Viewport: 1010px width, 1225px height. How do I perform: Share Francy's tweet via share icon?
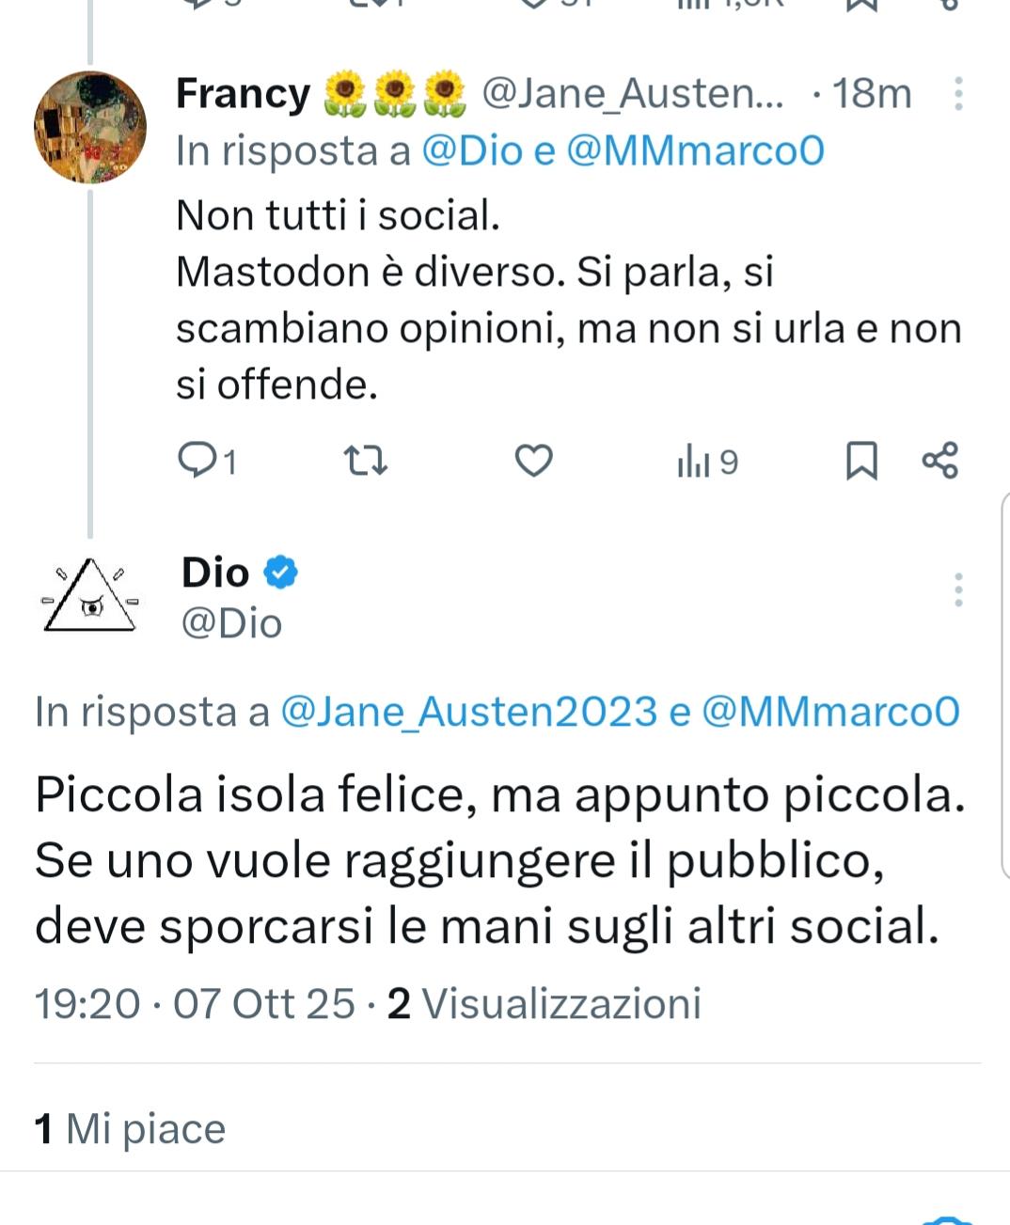click(939, 461)
